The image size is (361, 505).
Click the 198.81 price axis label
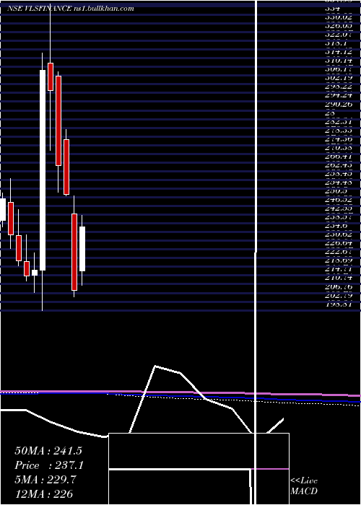click(x=338, y=304)
